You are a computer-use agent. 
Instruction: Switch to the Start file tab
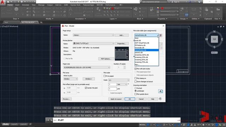coord(6,22)
